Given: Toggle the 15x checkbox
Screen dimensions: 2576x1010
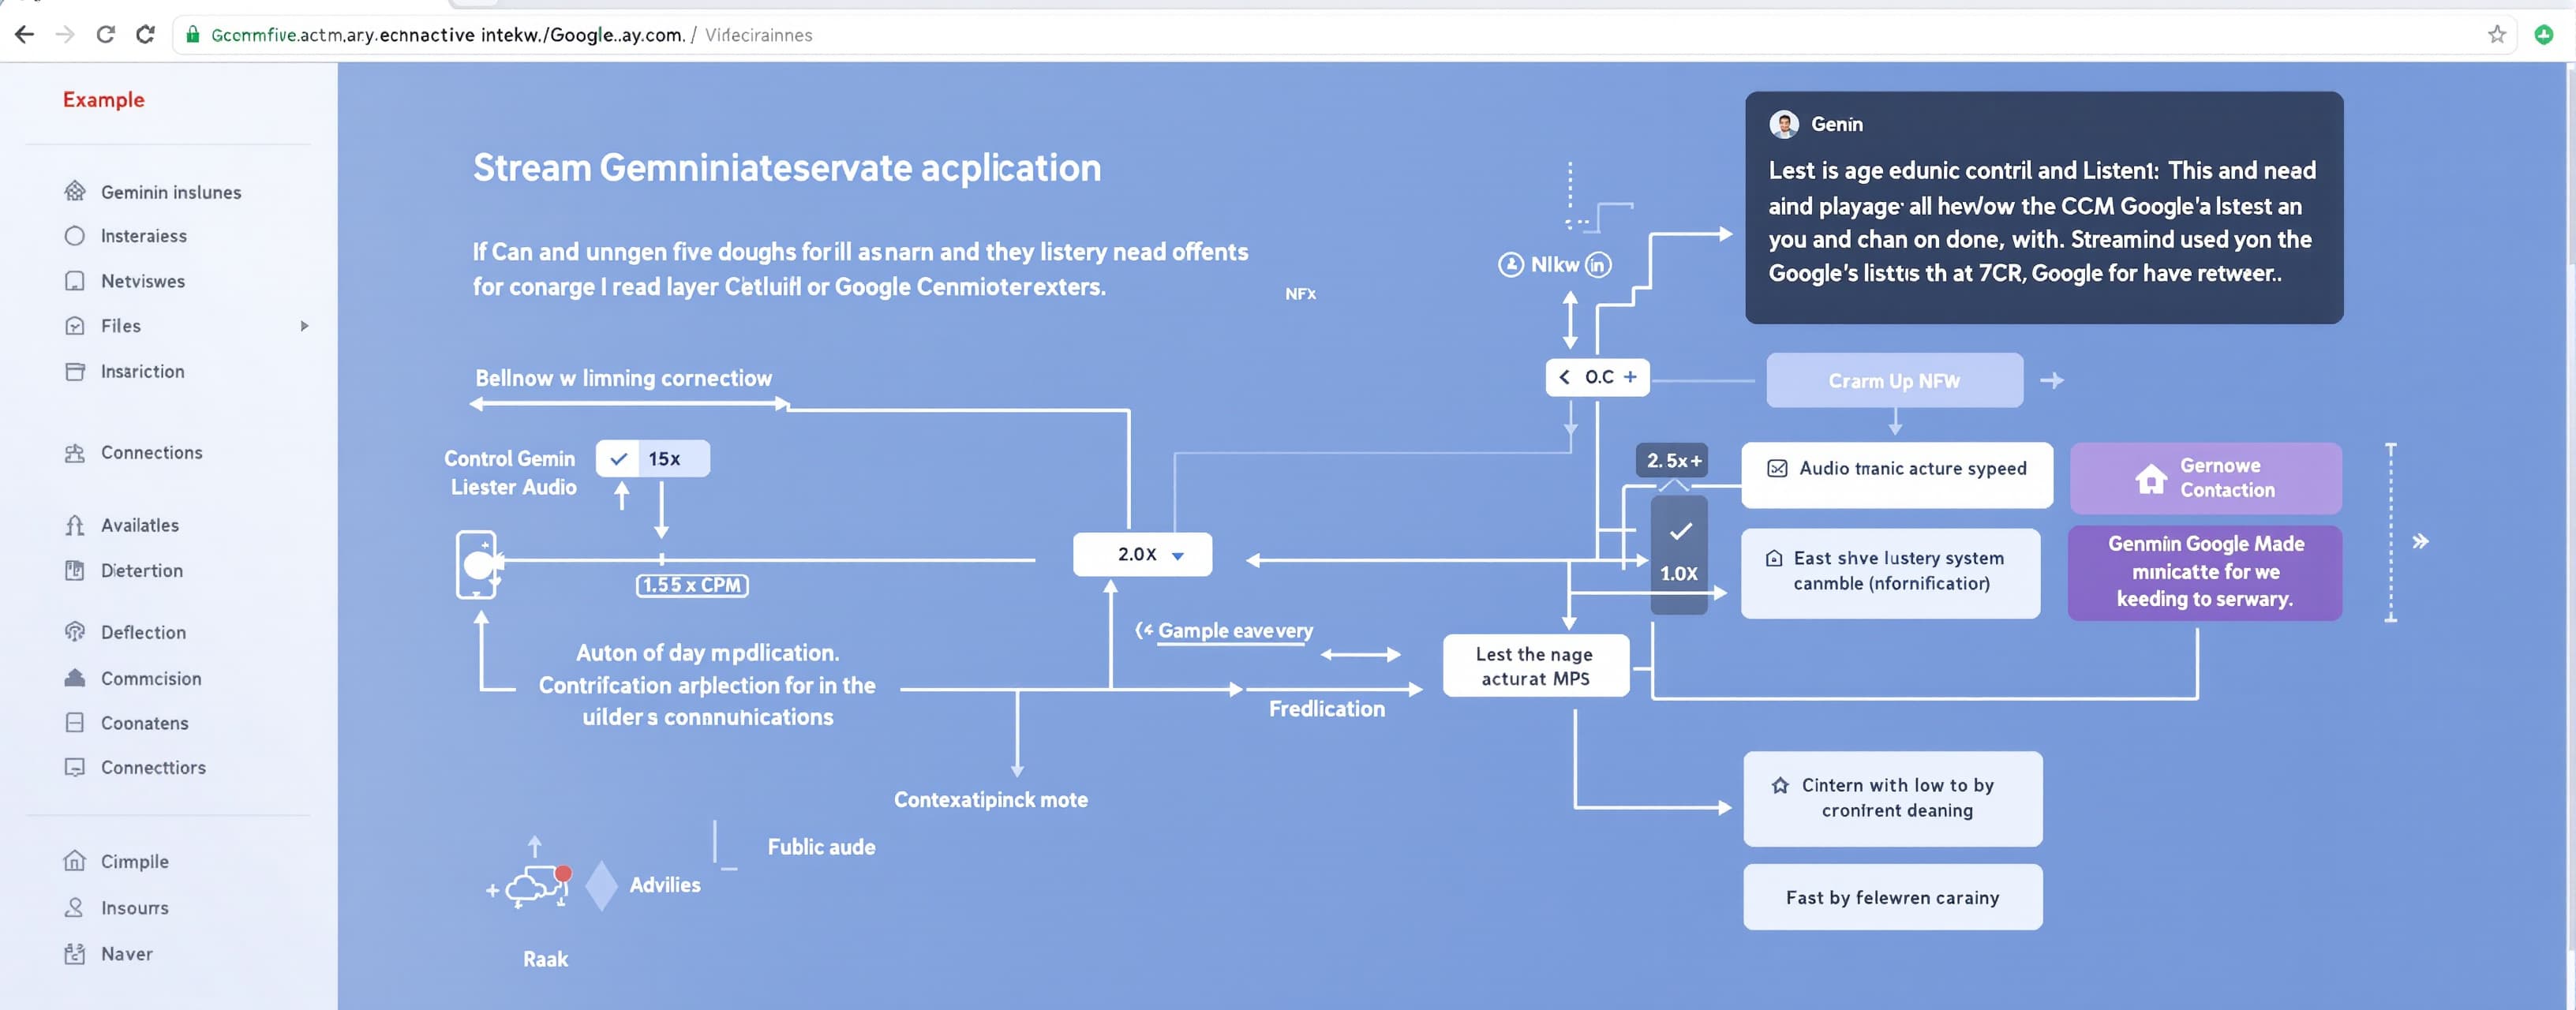Looking at the screenshot, I should pos(619,459).
